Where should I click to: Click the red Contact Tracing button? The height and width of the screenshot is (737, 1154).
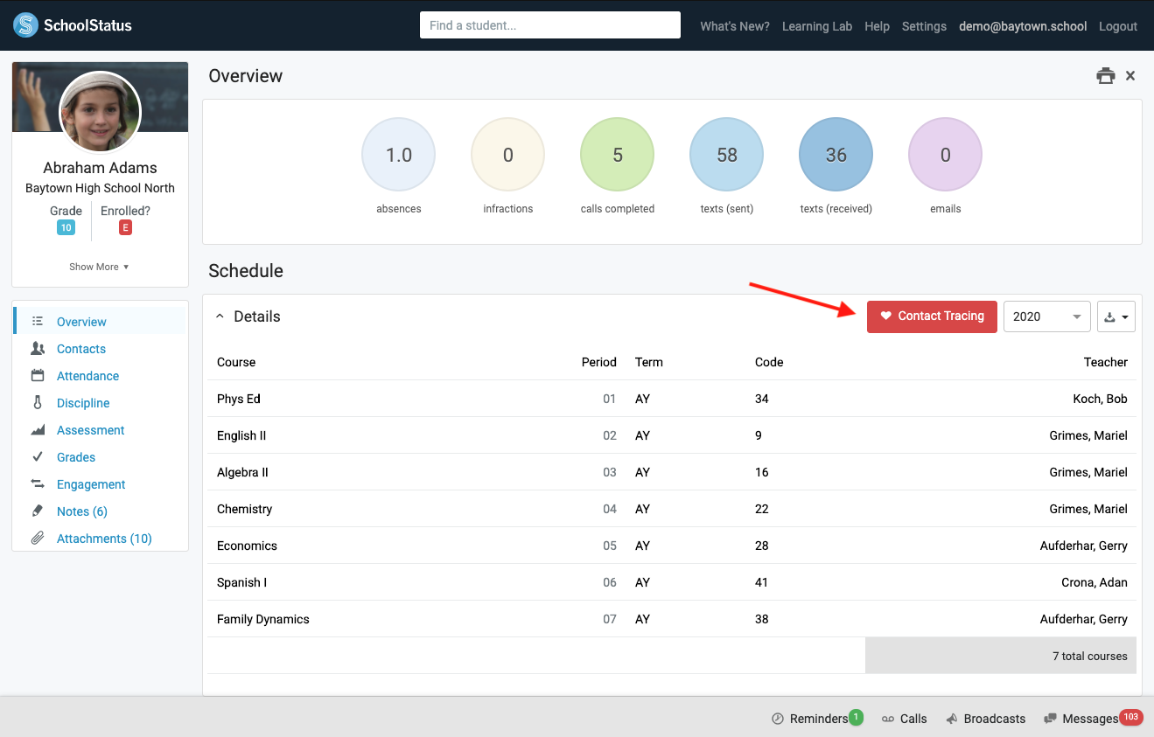pos(932,316)
